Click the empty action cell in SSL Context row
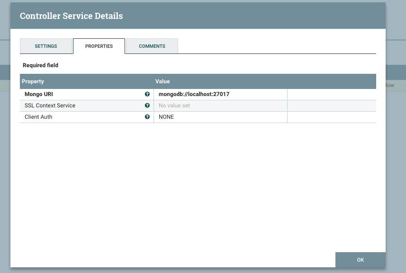This screenshot has width=406, height=273. tap(331, 106)
